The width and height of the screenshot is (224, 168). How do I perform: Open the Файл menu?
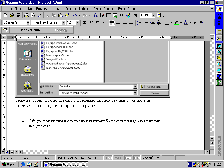tap(8, 9)
